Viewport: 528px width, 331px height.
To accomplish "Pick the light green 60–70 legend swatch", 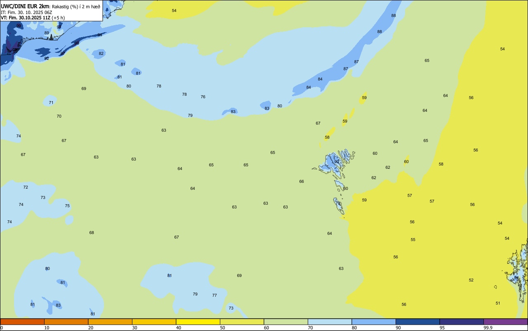I will click(286, 322).
